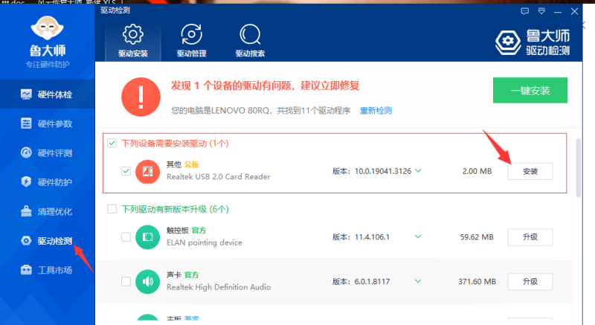Click the 清理优化 broom icon

point(26,211)
